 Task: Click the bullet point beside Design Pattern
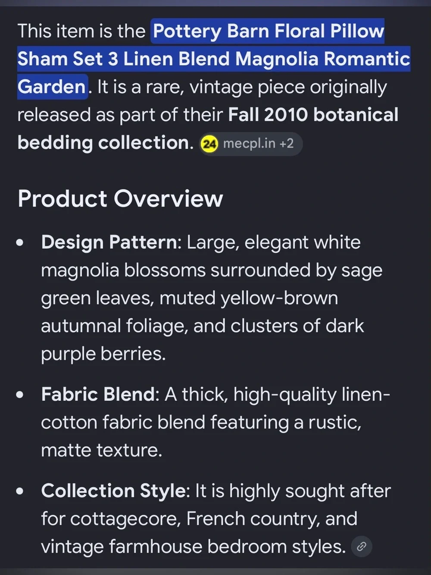point(20,242)
